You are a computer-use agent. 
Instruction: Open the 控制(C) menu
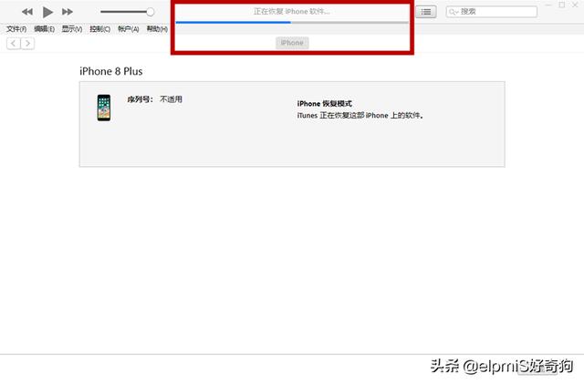pos(99,29)
